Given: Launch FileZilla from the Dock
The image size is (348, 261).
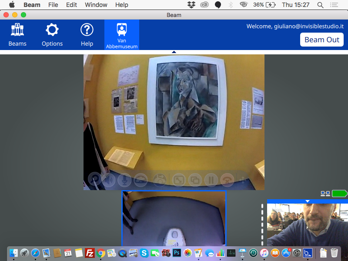Looking at the screenshot, I should tap(90, 253).
